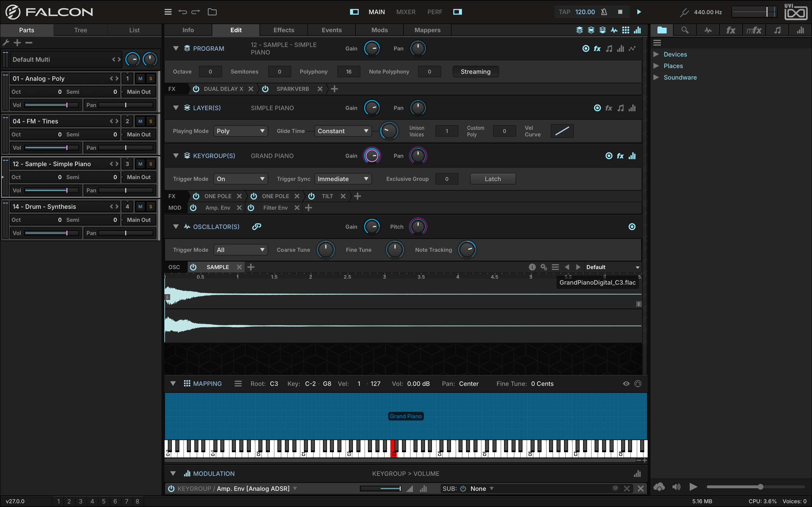Screen dimensions: 812x507
Task: Toggle the SPARKVERB power button
Action: tap(265, 89)
